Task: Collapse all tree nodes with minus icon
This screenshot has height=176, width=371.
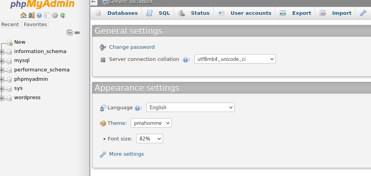Action: (70, 32)
